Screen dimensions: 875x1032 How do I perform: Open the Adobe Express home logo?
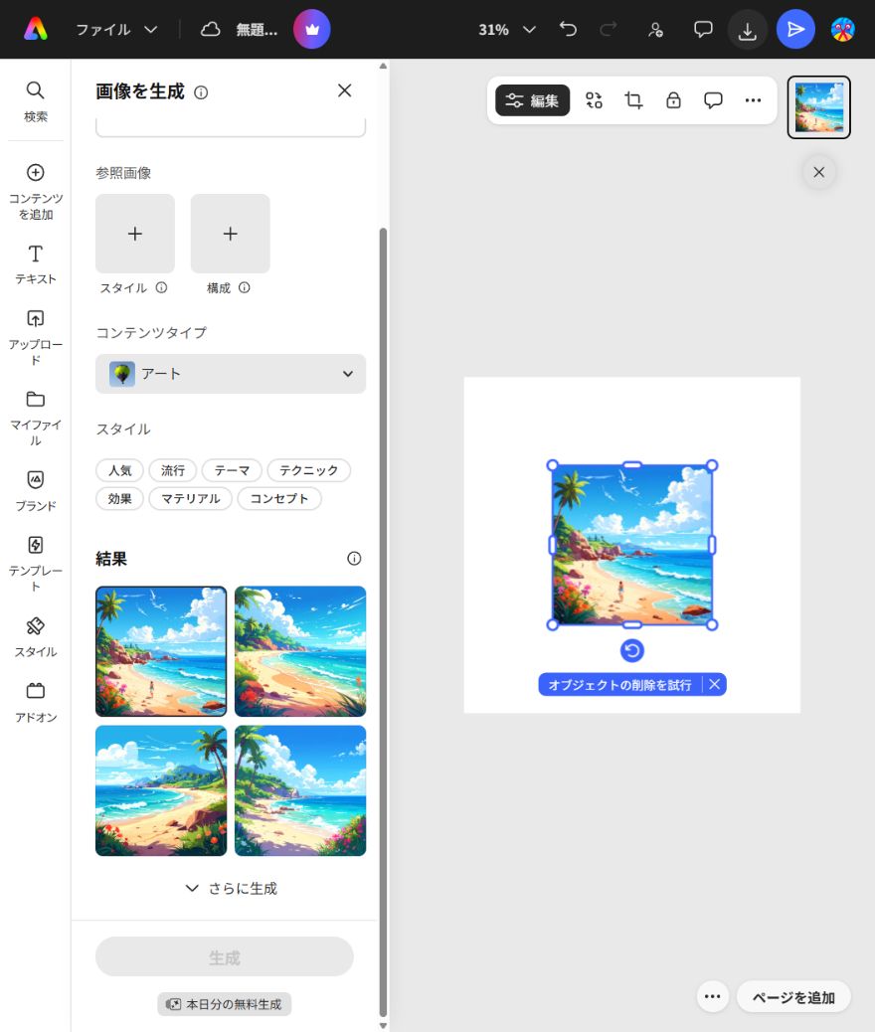pos(36,29)
